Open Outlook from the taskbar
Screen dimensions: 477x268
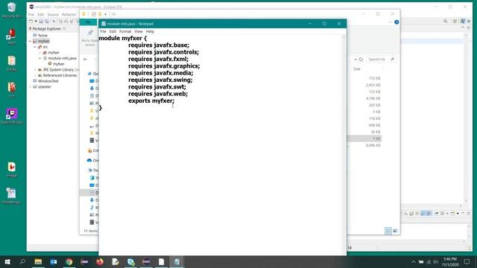[54, 261]
